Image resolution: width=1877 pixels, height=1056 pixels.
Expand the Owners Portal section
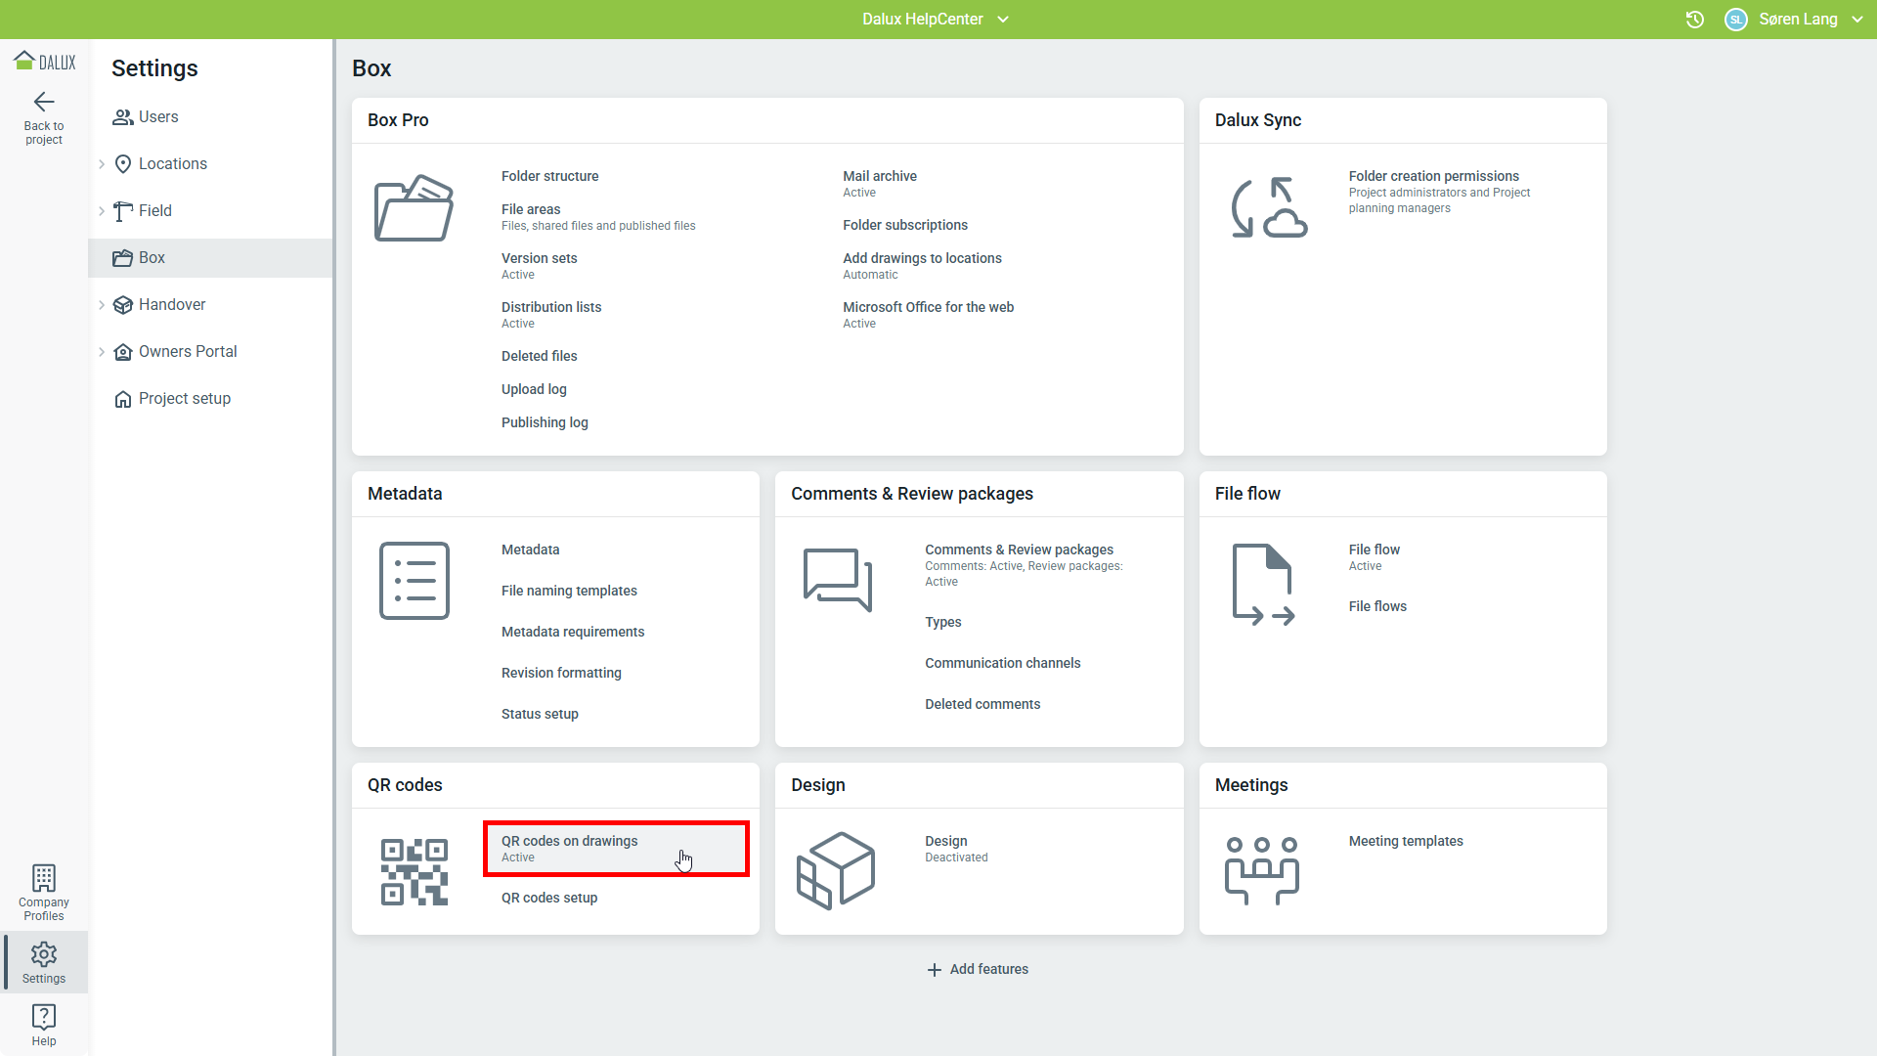pos(102,352)
